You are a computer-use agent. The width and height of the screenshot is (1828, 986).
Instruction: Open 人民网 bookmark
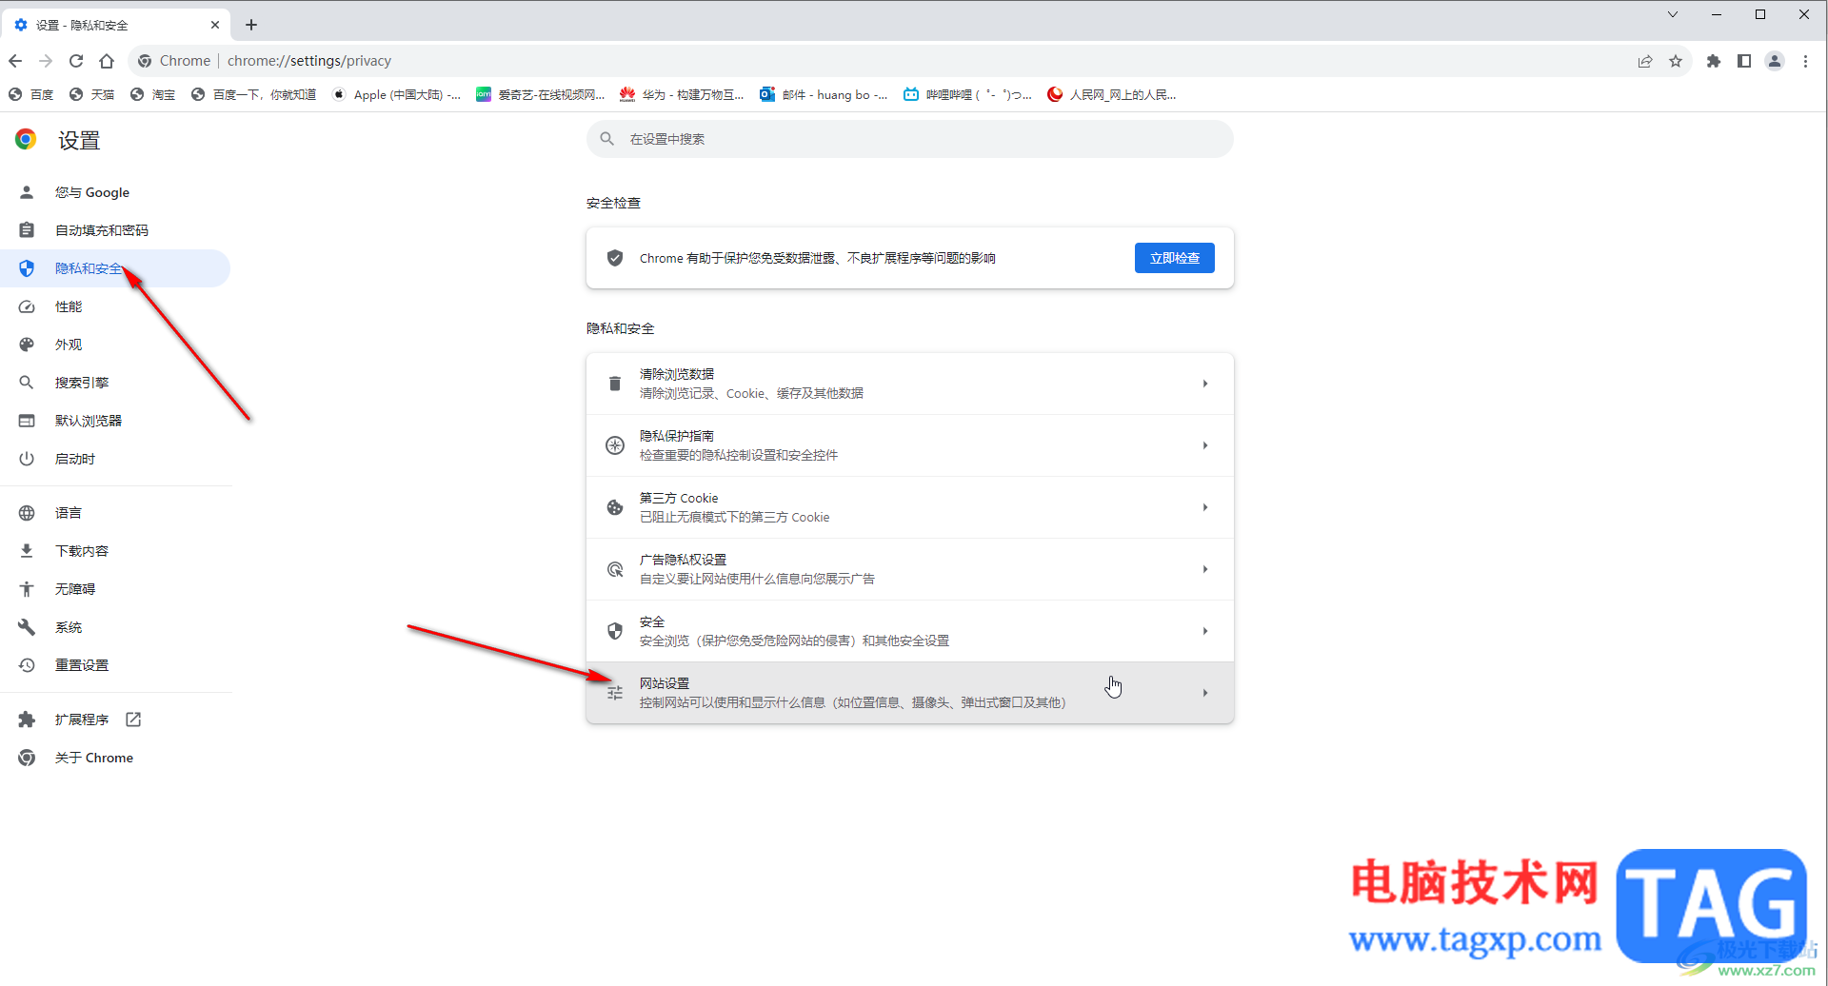click(x=1112, y=94)
